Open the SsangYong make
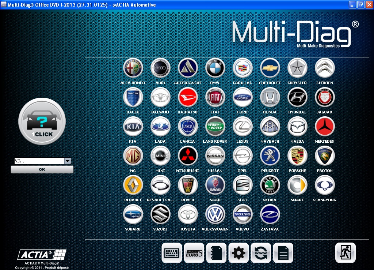Screen dimensions: 374x270 coord(325,185)
